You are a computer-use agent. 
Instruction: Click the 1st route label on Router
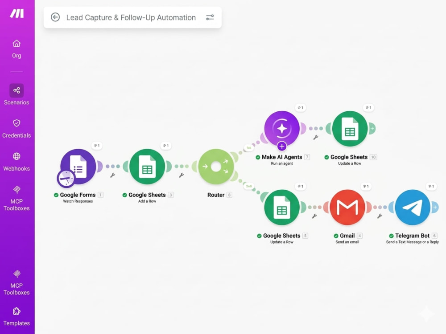[x=249, y=148]
